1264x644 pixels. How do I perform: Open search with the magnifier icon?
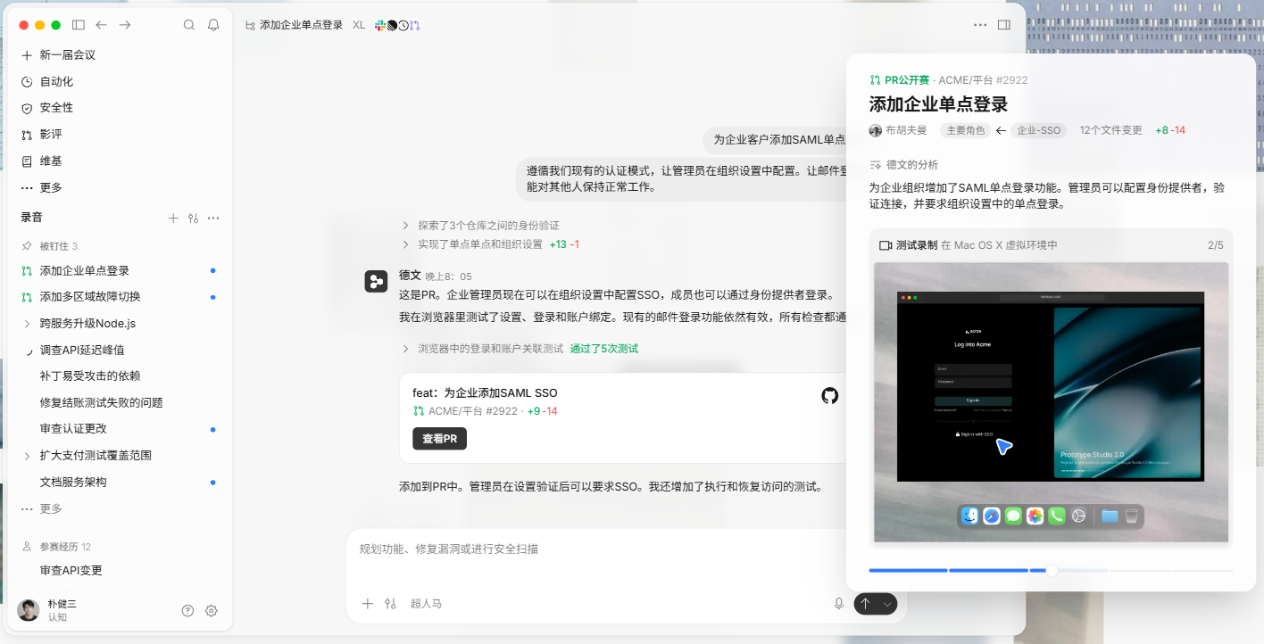coord(189,25)
